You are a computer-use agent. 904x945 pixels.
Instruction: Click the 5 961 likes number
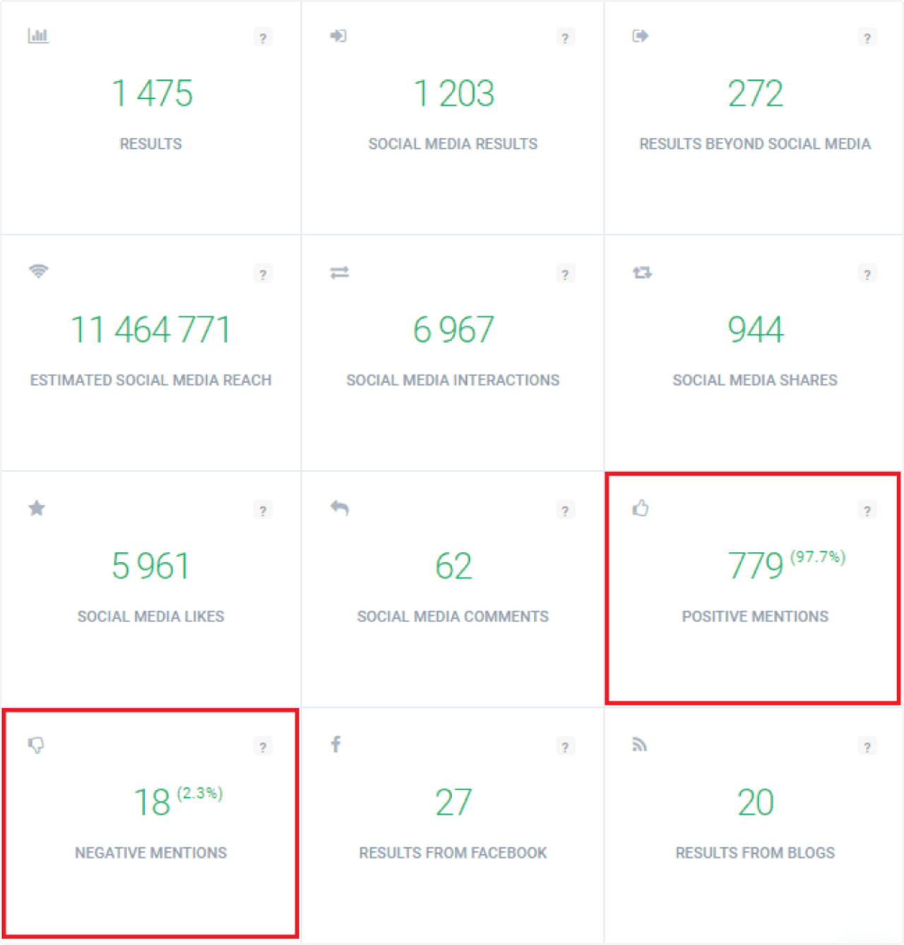150,565
